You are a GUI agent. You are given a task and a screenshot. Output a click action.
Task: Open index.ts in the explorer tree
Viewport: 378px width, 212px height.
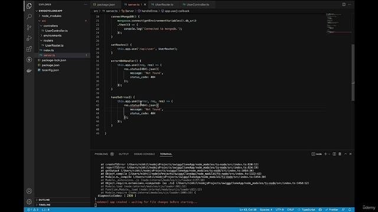click(x=48, y=50)
